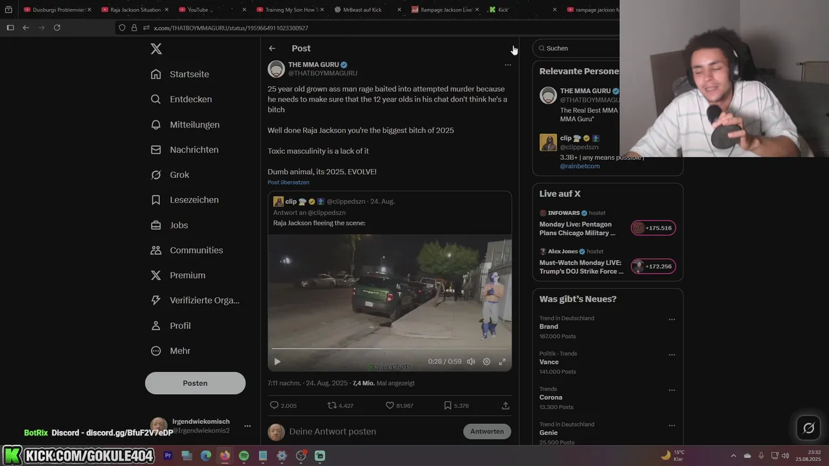The height and width of the screenshot is (466, 829).
Task: Seek on the video progress bar
Action: 389,349
